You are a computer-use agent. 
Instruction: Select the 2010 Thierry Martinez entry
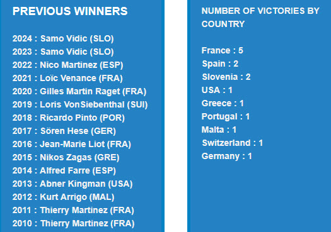click(x=74, y=224)
